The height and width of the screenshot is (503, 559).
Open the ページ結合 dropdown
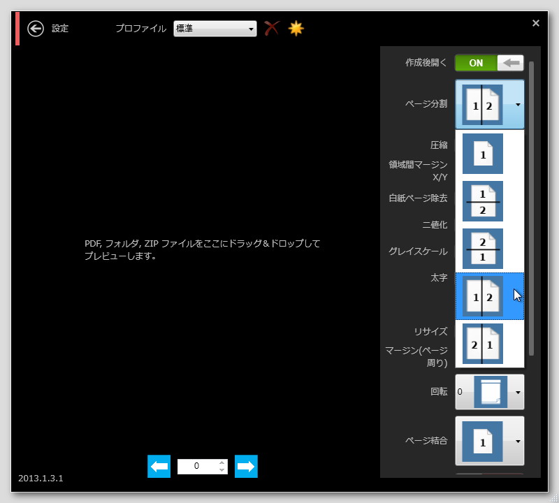point(489,441)
